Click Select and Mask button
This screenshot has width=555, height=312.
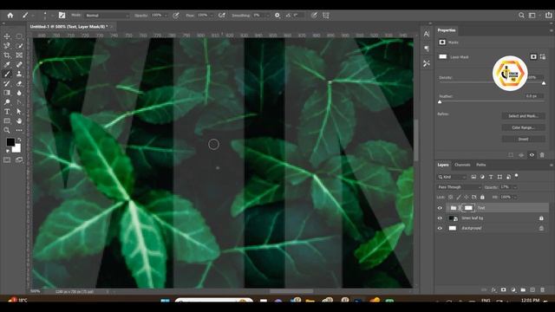point(523,116)
